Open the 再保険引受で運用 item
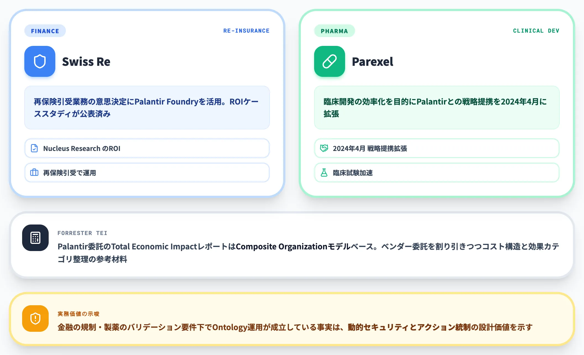Screen dimensions: 584x355 147,173
